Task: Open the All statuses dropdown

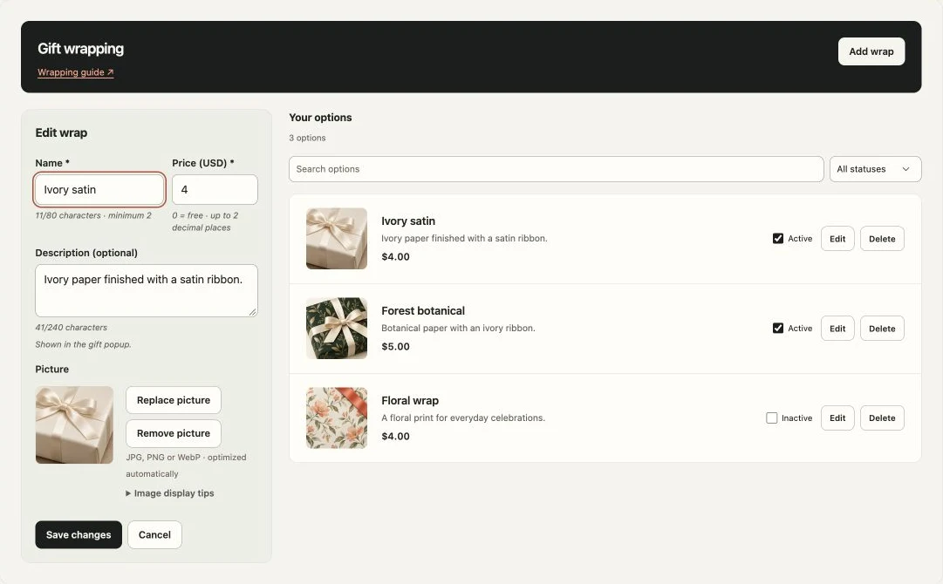Action: [875, 169]
